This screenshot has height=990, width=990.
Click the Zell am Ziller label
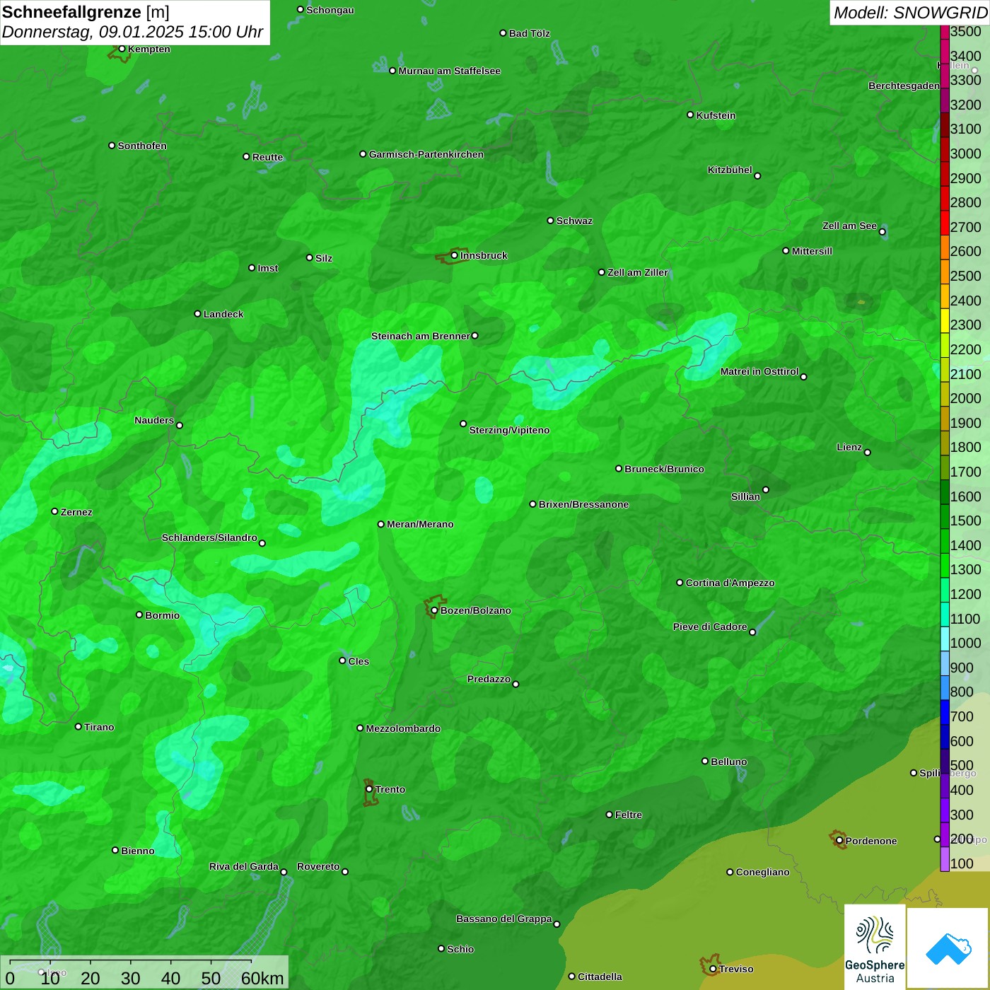(x=638, y=272)
